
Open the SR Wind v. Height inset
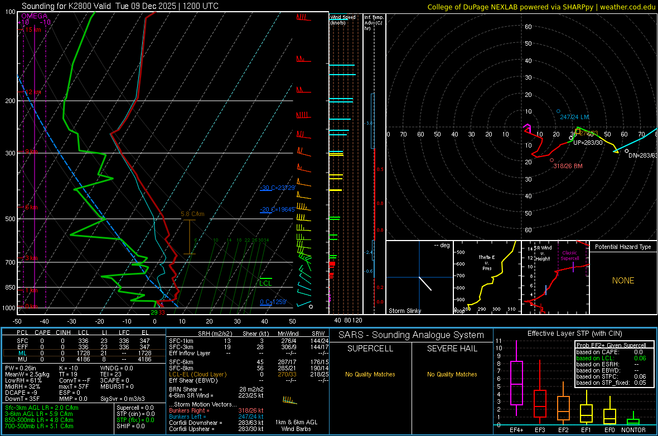pos(555,277)
